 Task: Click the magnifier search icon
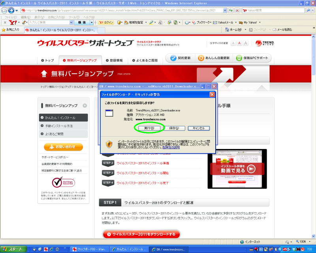pyautogui.click(x=308, y=10)
